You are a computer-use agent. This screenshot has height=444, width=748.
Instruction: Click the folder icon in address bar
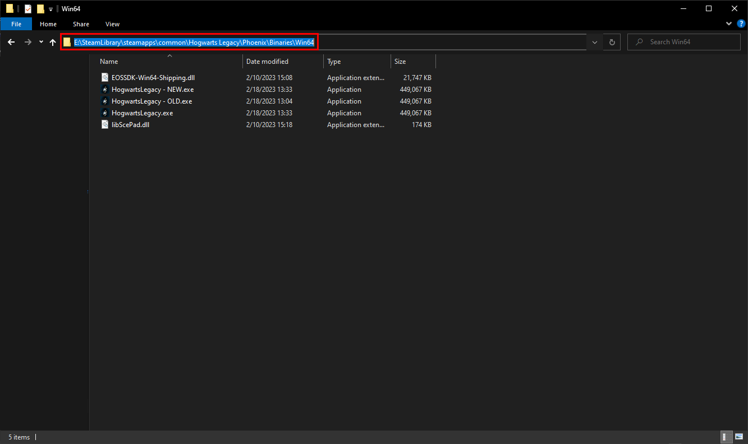(x=67, y=42)
